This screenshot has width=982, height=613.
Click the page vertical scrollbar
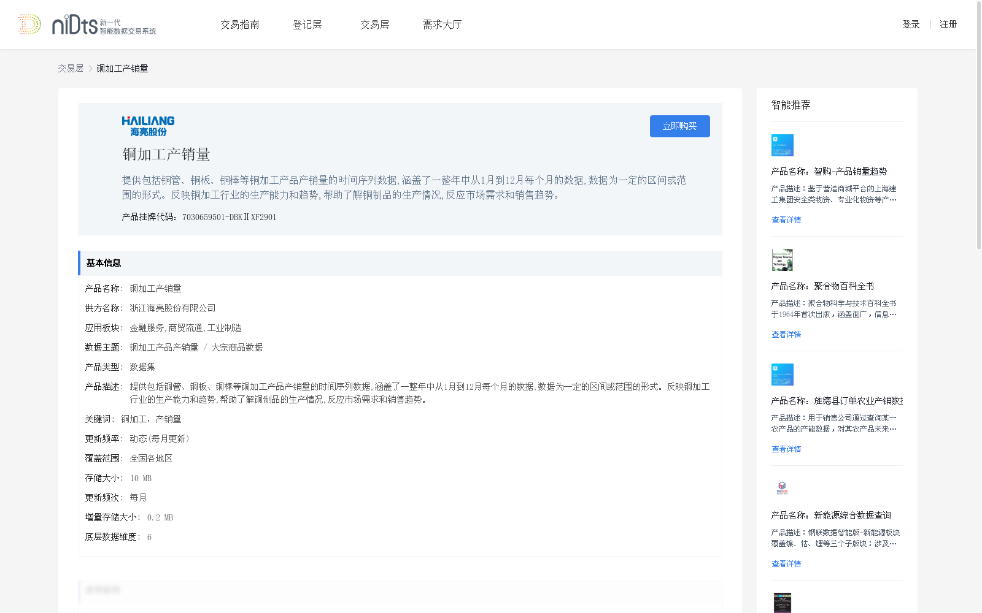[979, 126]
